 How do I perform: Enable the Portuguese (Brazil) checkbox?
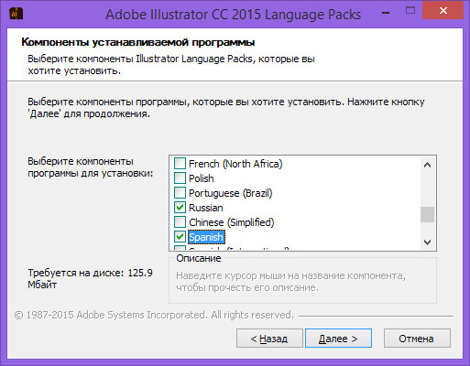point(180,193)
